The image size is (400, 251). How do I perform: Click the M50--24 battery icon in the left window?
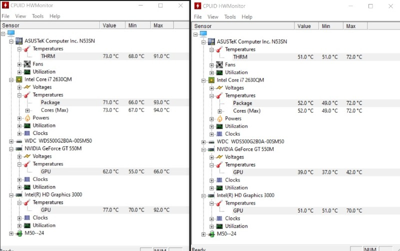[x=19, y=233]
